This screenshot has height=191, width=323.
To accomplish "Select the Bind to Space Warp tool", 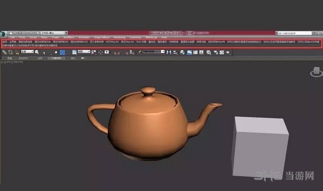I will tap(17, 53).
